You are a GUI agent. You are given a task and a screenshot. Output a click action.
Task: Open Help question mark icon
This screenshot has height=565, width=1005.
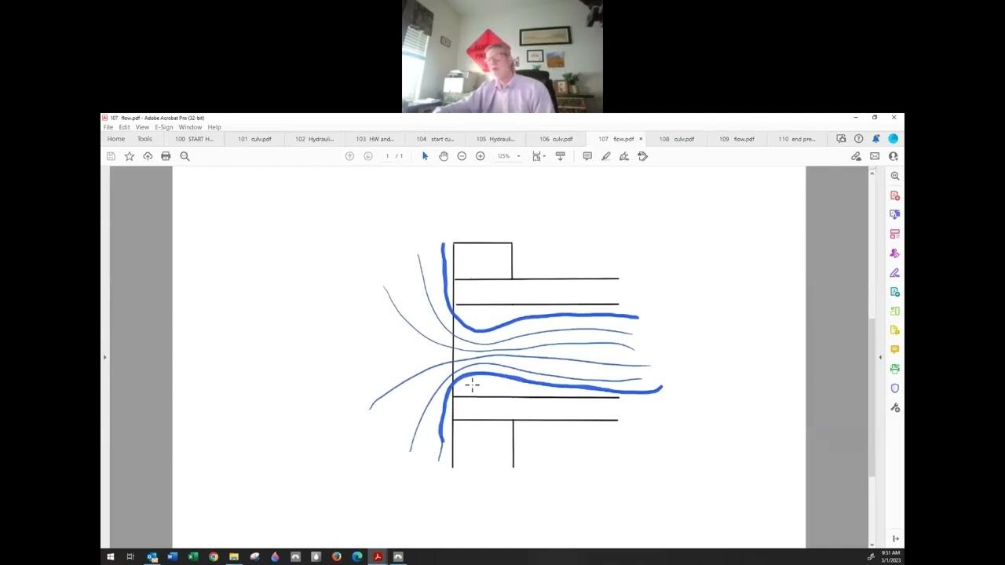(858, 139)
